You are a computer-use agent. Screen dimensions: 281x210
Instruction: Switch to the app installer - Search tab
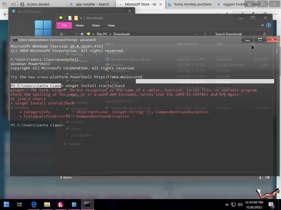pyautogui.click(x=92, y=4)
